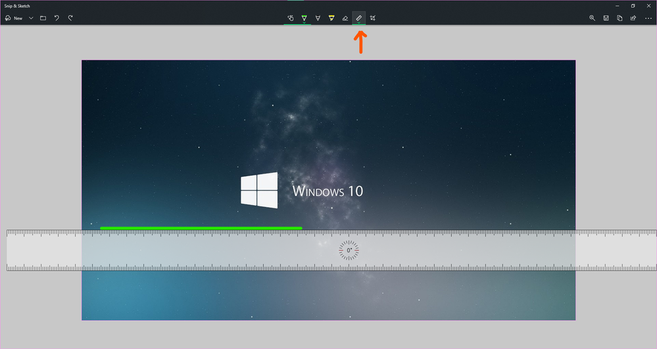Open the See more ellipsis menu
The image size is (657, 349).
[x=648, y=18]
